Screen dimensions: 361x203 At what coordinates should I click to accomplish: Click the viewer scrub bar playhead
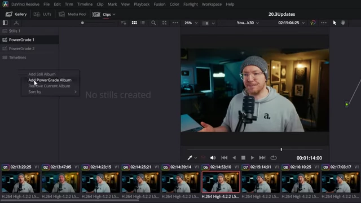pyautogui.click(x=281, y=149)
